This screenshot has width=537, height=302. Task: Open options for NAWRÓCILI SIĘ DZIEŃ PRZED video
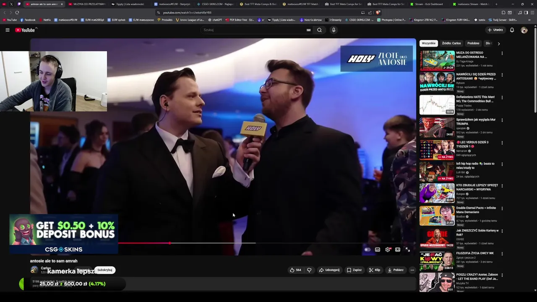[x=502, y=75]
